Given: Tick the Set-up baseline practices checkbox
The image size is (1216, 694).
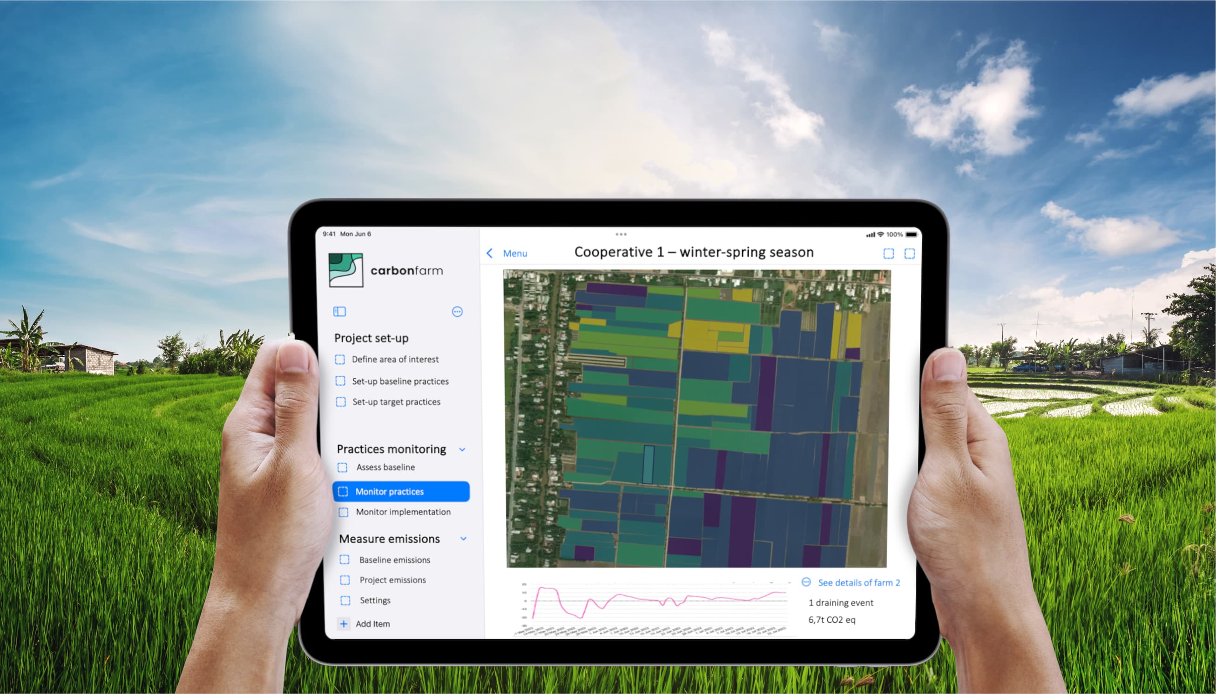Looking at the screenshot, I should [340, 381].
